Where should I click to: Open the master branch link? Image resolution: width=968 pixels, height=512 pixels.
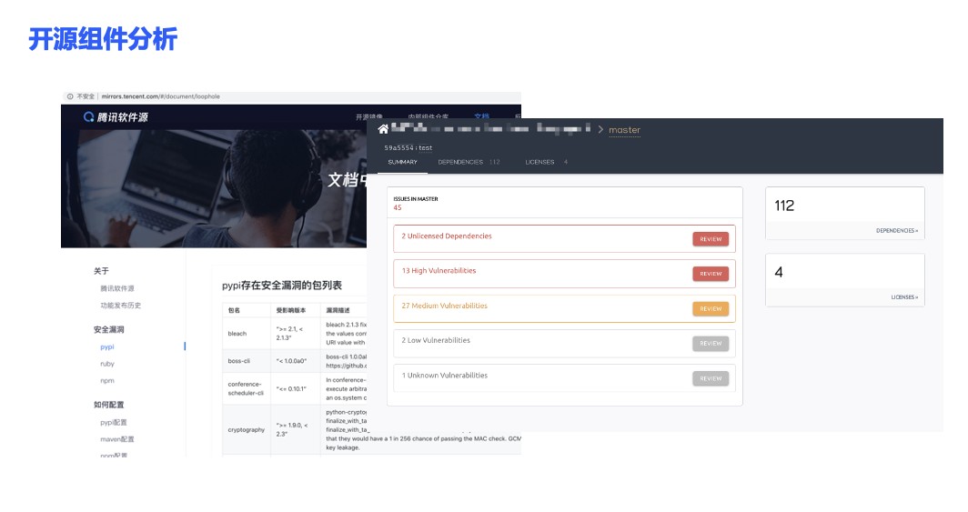pos(624,130)
